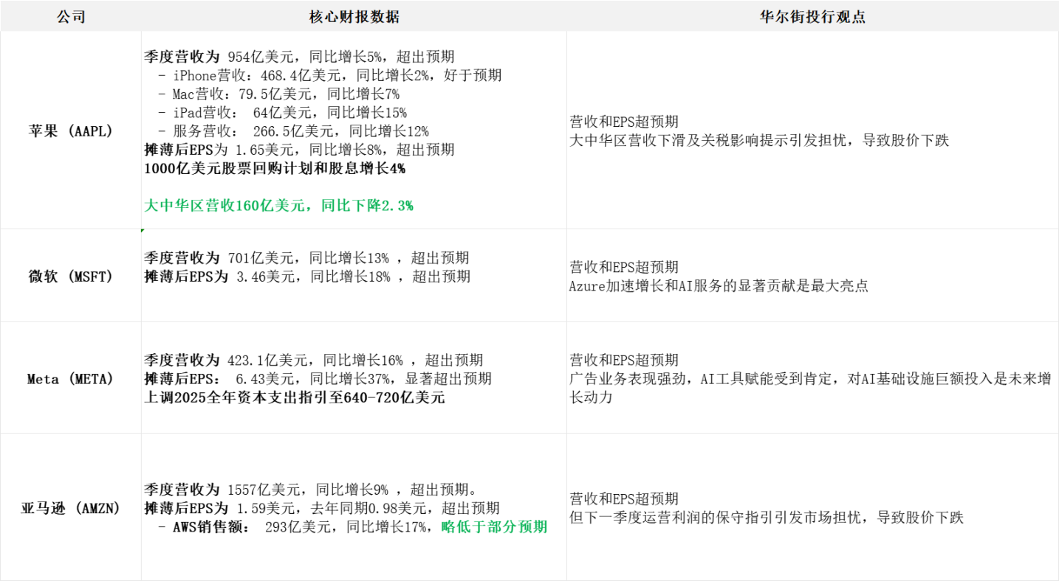Select Amazon's 摊薄后EPS为 1.59美元 line
Screen dimensions: 1059x581
(322, 508)
